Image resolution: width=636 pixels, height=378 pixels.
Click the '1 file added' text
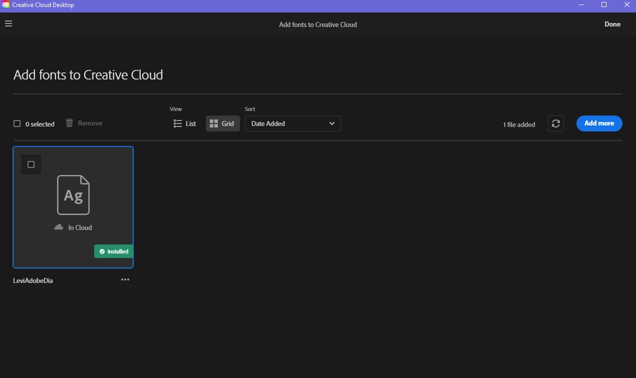point(519,124)
